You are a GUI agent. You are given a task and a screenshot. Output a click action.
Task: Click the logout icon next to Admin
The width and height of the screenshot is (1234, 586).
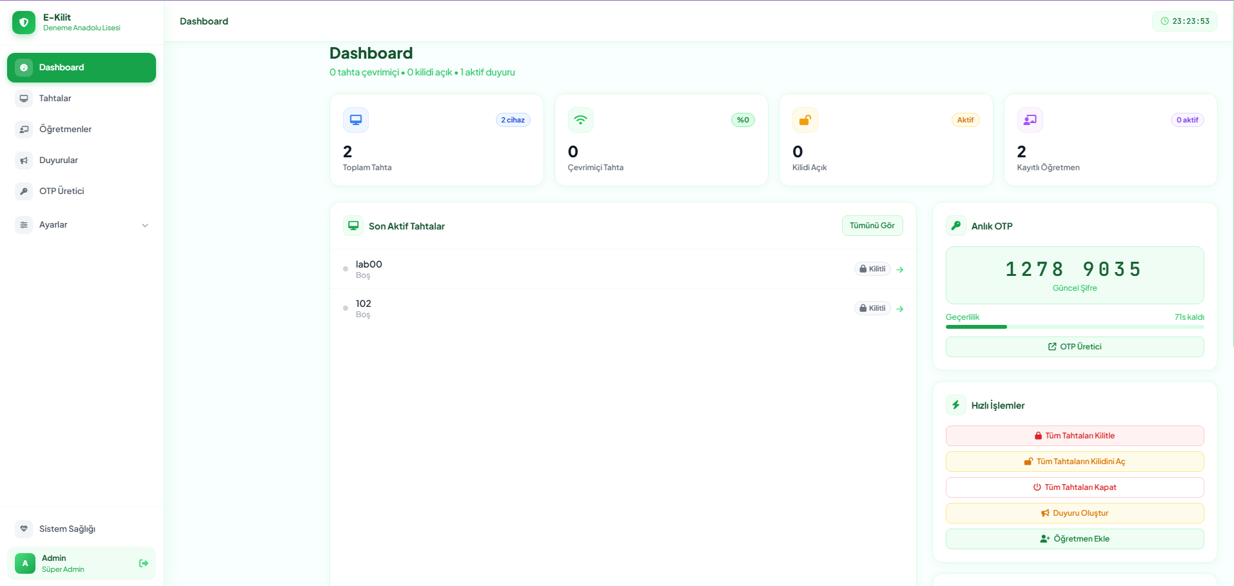(x=143, y=563)
